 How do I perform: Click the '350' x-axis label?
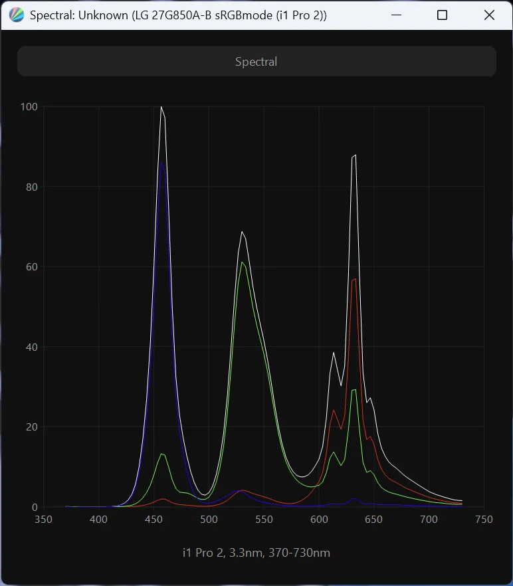(x=44, y=520)
